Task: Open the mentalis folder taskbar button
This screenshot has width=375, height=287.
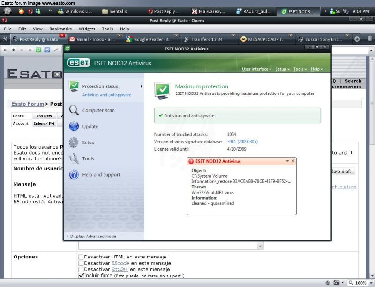Action: pos(115,11)
